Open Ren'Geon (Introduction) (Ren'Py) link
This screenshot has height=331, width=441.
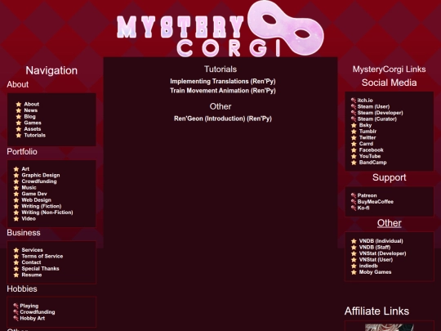(x=223, y=119)
